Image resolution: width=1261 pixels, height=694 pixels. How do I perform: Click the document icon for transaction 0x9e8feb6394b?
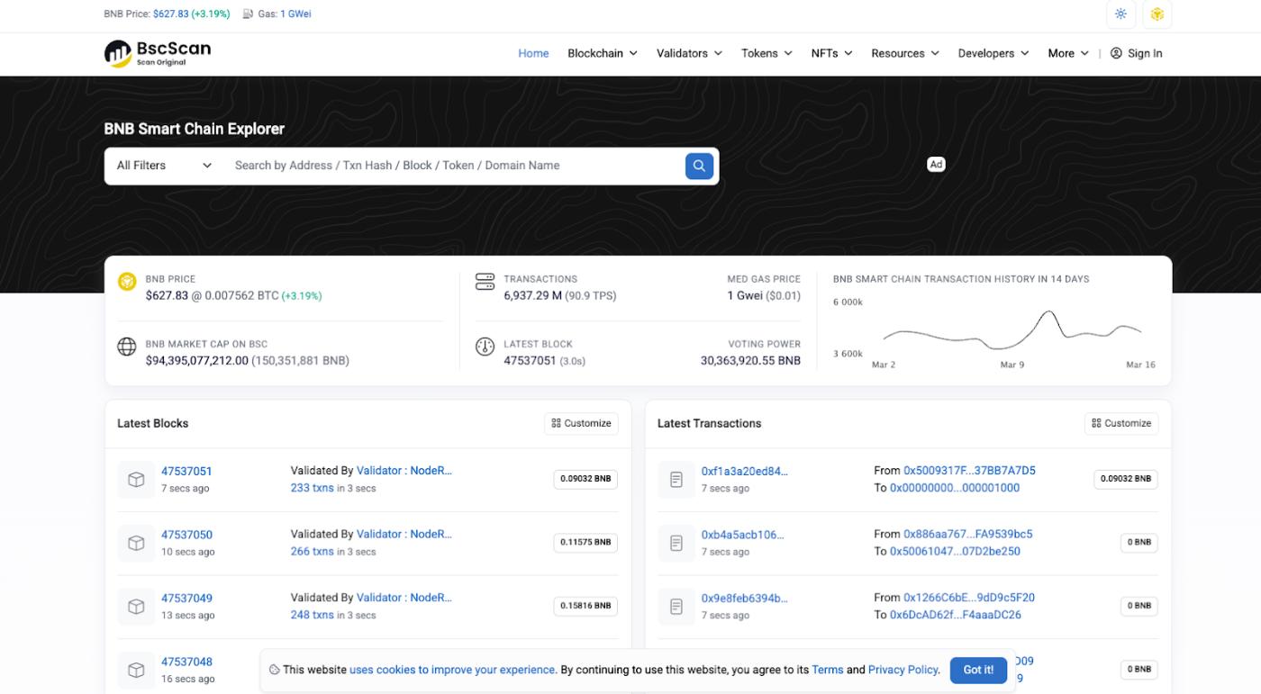tap(676, 607)
